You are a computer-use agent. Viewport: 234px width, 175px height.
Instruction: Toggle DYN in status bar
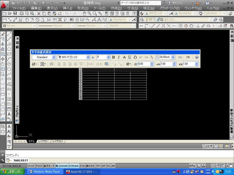click(x=82, y=166)
